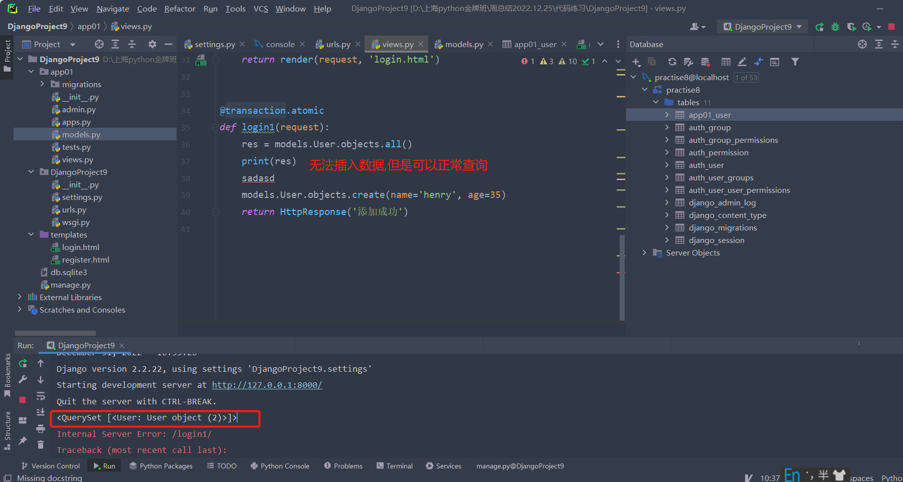This screenshot has width=903, height=482.
Task: Expand the migrations folder
Action: tap(42, 84)
